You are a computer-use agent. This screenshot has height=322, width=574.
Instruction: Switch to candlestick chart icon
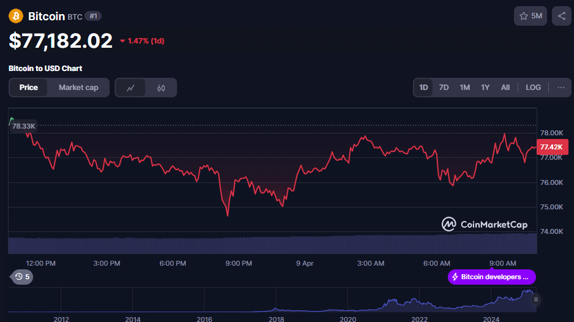160,88
